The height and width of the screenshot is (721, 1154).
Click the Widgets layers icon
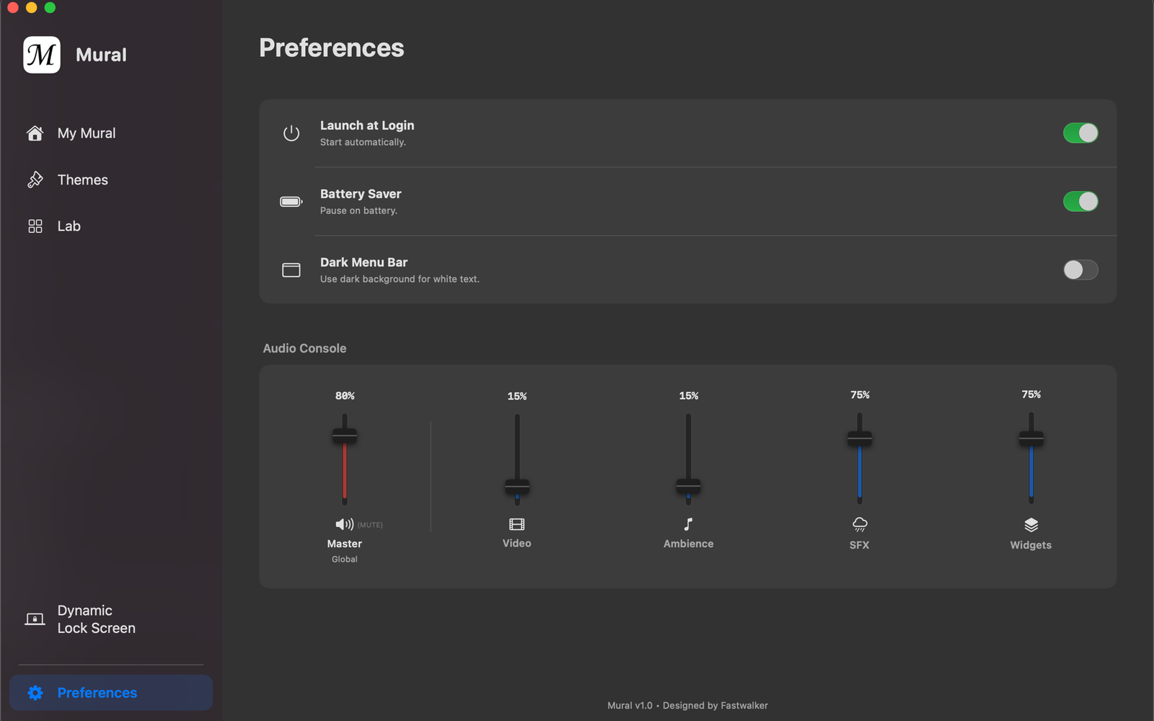point(1031,525)
